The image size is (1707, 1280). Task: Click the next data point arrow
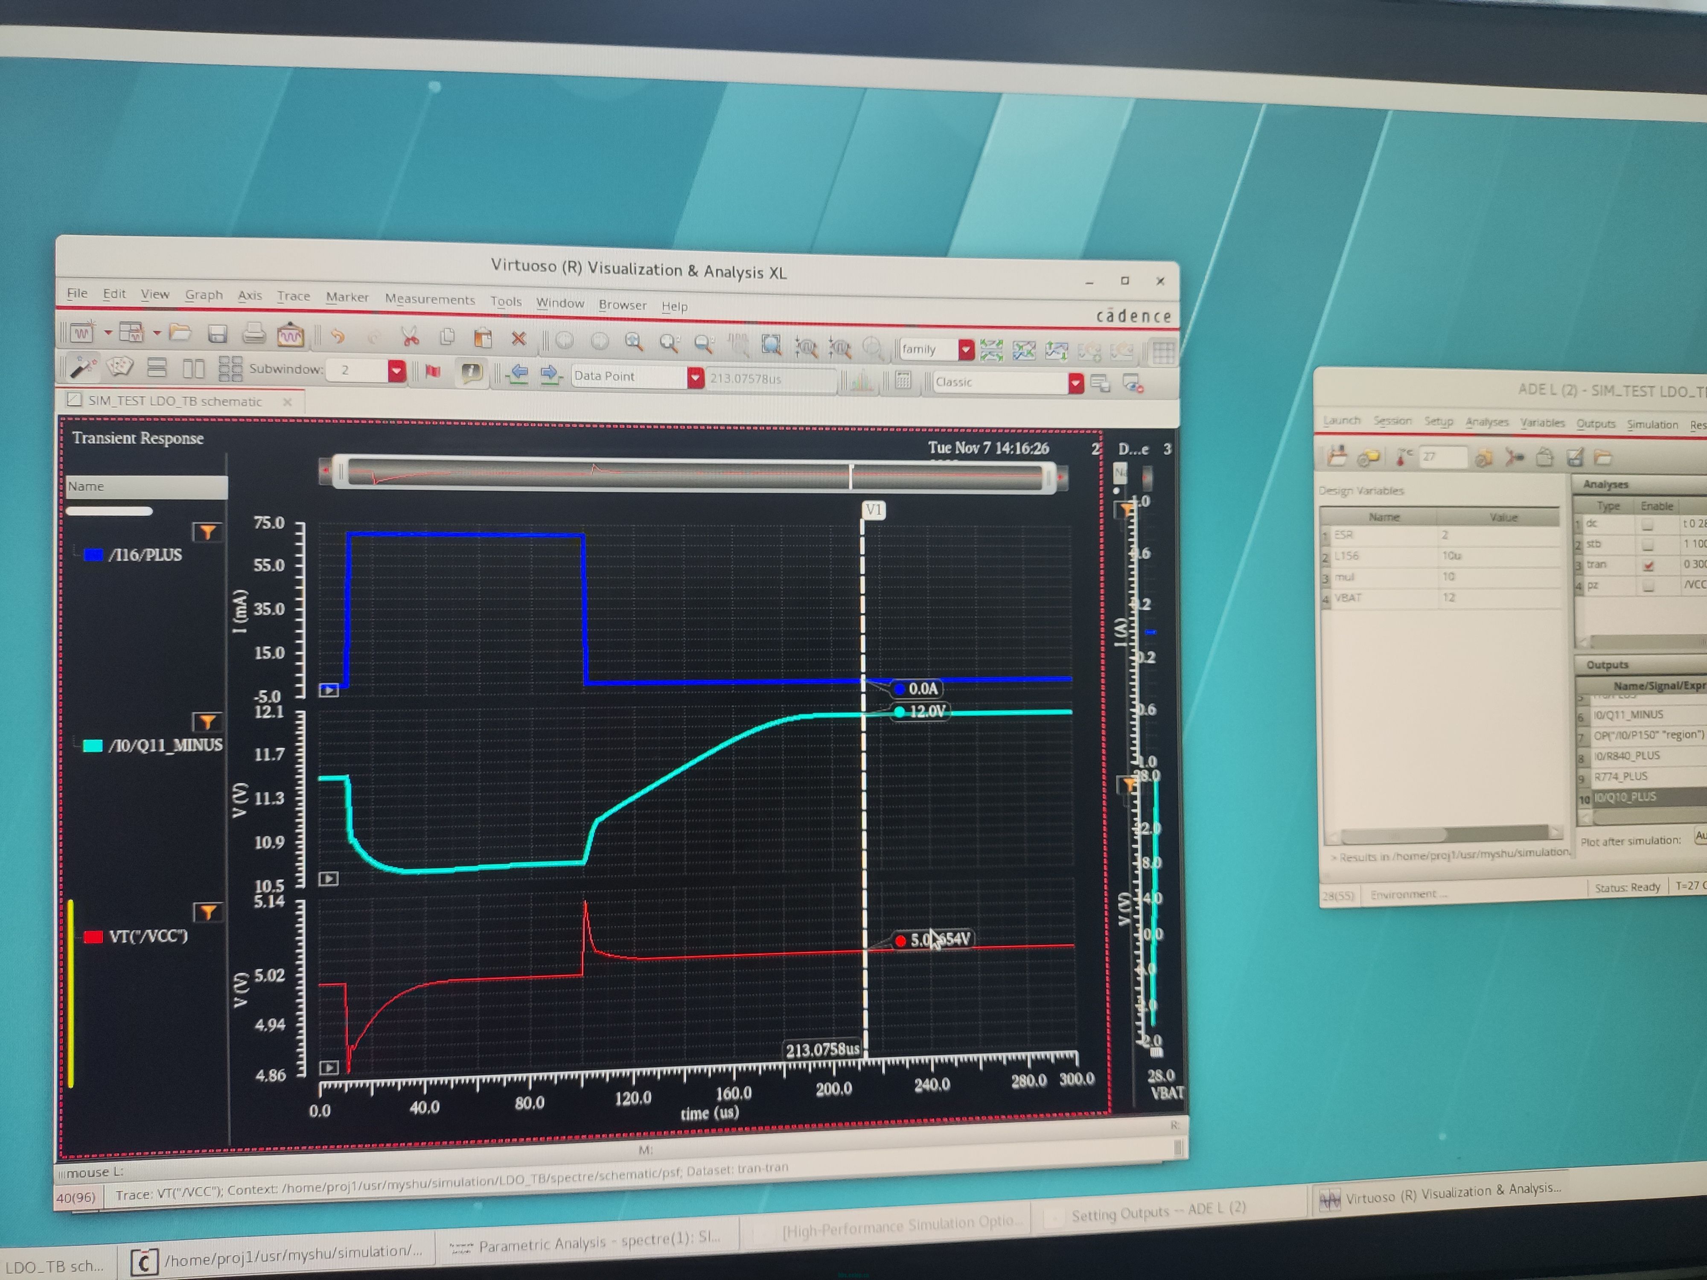point(550,375)
